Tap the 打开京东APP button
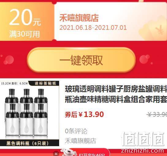Viewport: 167px width, 156px height. tap(92, 154)
